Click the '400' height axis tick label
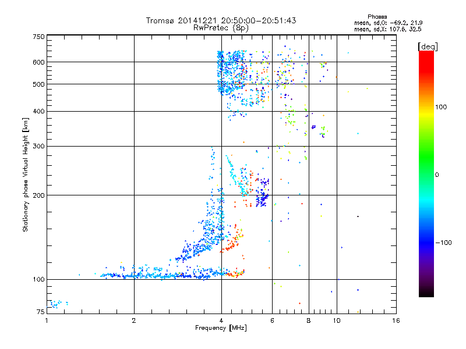466x349 pixels. pyautogui.click(x=38, y=111)
